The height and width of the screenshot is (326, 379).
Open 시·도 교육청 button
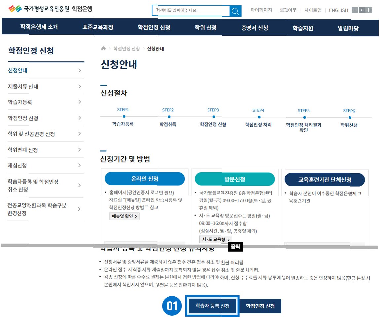pyautogui.click(x=216, y=239)
